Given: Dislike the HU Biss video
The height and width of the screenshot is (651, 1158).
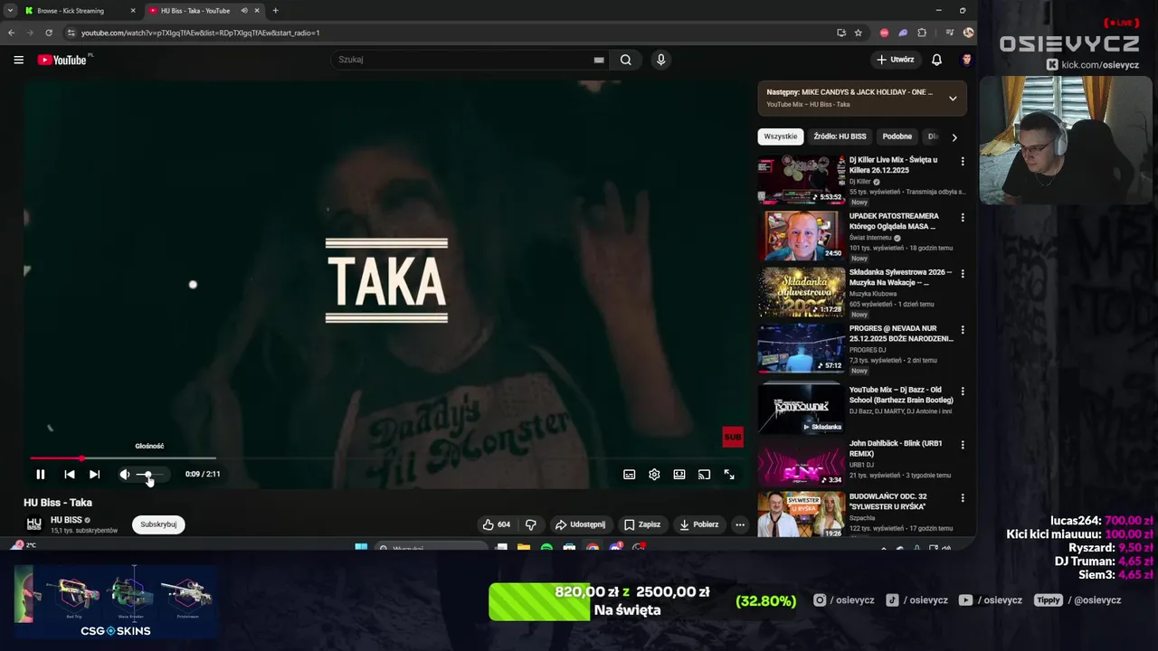Looking at the screenshot, I should (531, 524).
